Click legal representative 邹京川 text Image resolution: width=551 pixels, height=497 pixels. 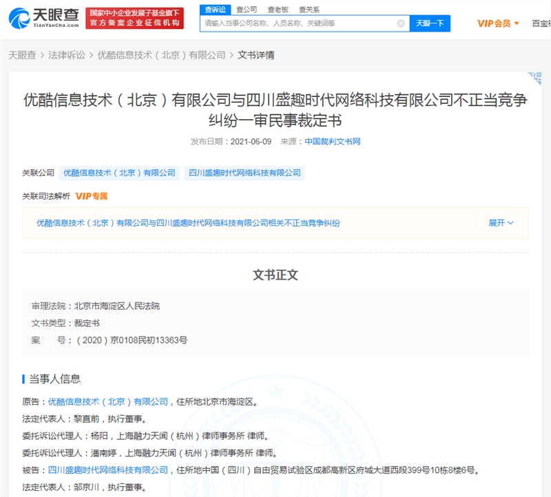pyautogui.click(x=87, y=487)
